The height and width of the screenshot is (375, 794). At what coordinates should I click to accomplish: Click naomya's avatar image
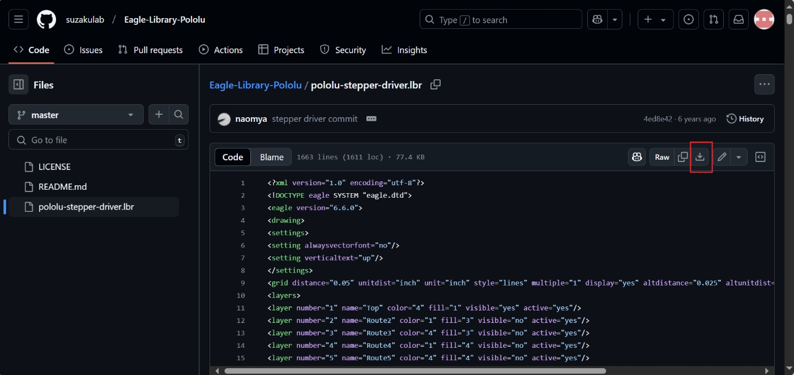point(224,119)
